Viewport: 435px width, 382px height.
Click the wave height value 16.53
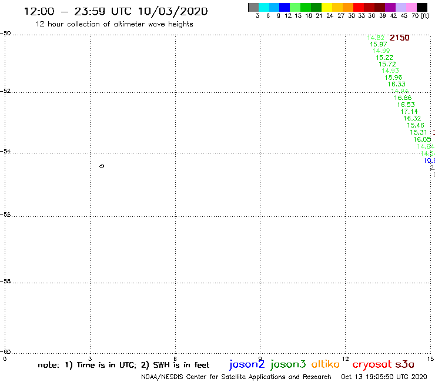pyautogui.click(x=406, y=105)
